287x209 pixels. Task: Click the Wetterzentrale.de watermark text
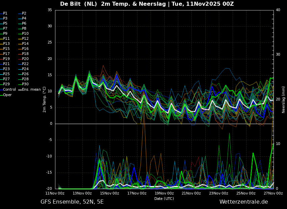tap(244, 202)
